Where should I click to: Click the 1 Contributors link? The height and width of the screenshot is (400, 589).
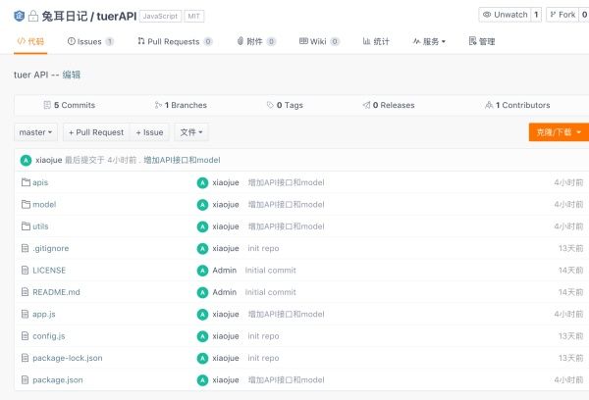tap(517, 105)
